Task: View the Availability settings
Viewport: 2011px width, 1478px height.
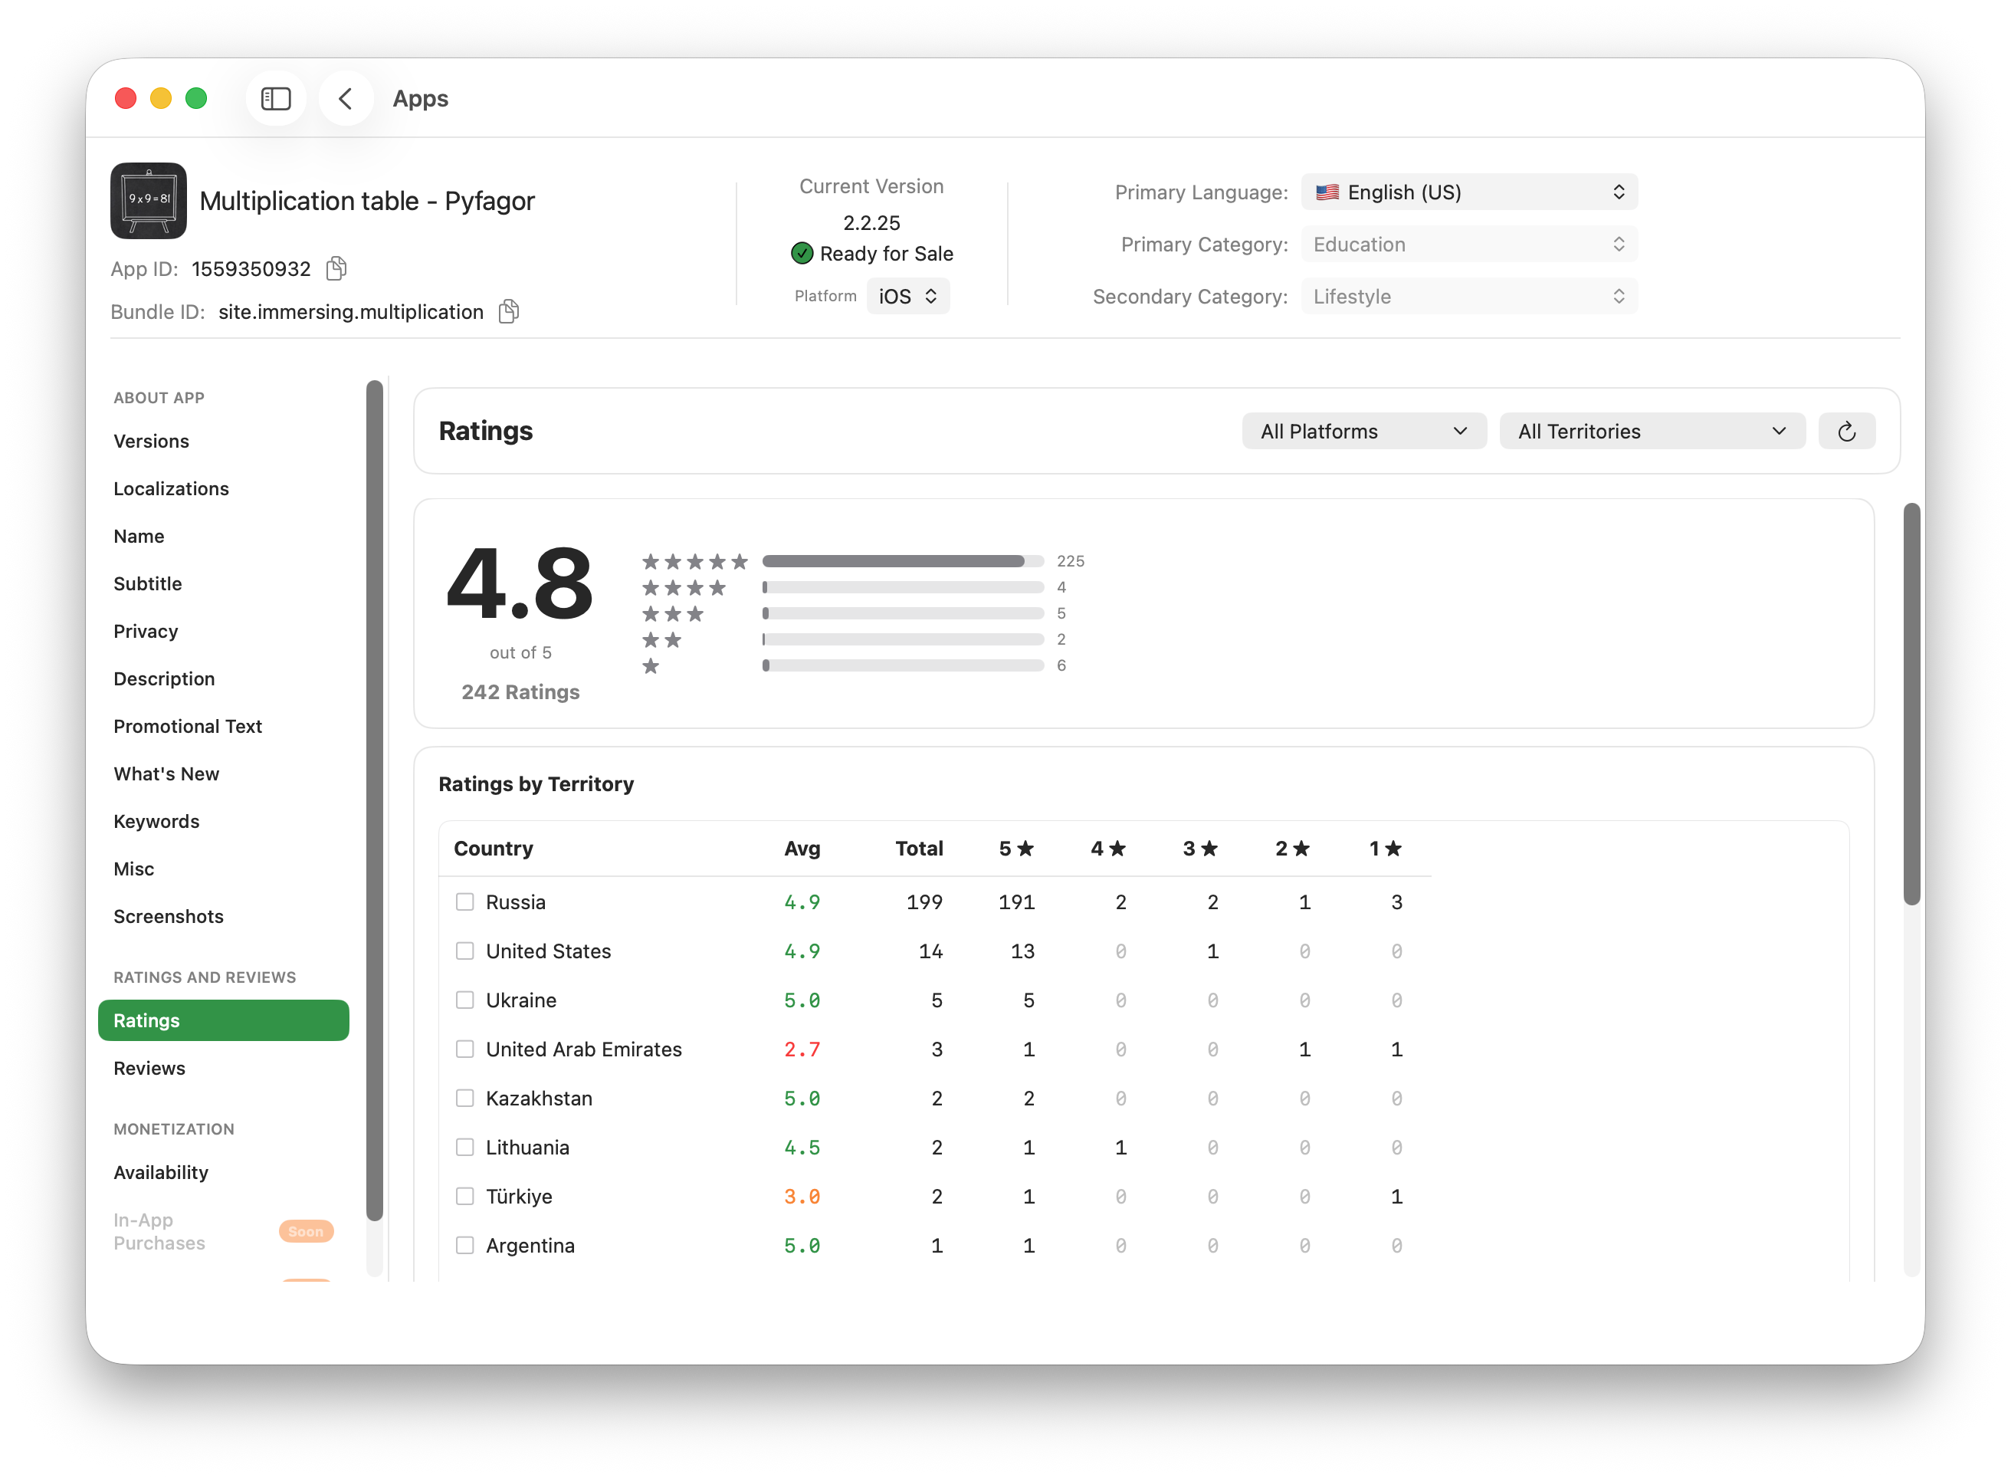Action: tap(161, 1172)
